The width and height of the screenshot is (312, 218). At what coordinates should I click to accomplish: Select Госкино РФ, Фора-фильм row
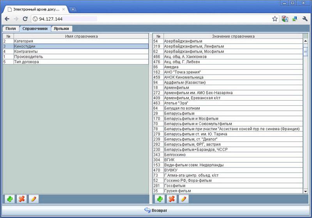tap(228, 180)
